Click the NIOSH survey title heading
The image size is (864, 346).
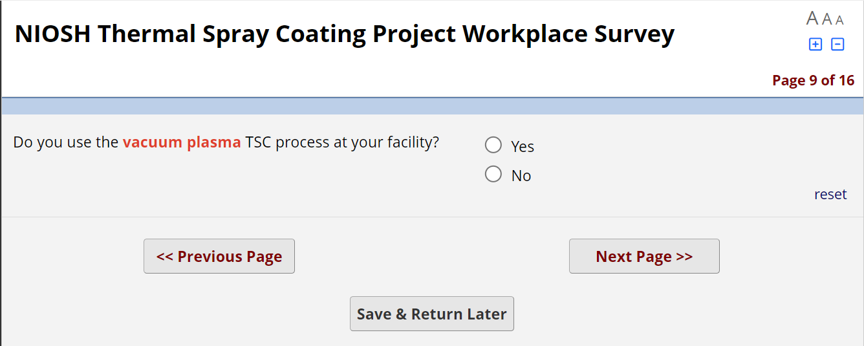pos(345,34)
